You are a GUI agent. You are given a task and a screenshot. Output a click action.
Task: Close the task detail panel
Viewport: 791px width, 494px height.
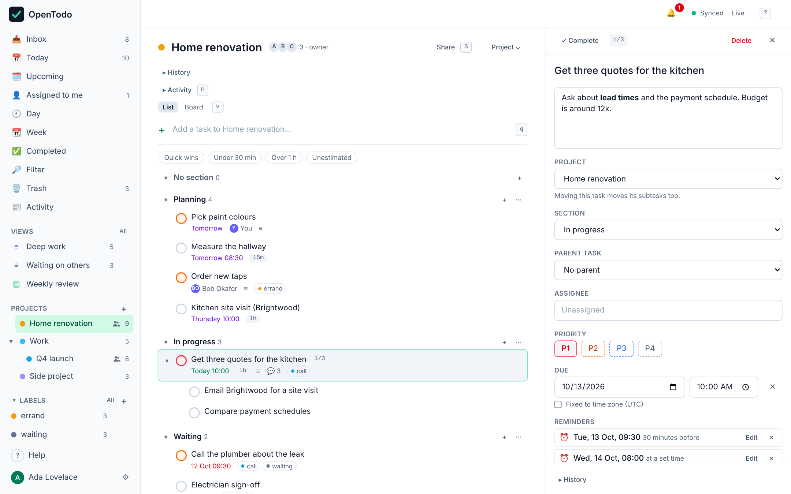click(x=772, y=40)
